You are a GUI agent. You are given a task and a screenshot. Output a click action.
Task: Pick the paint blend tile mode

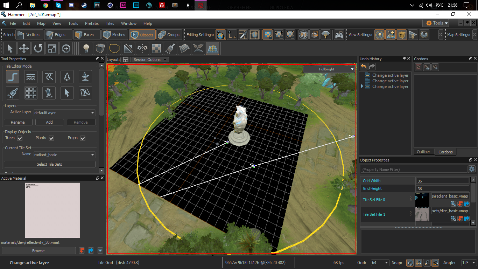(x=13, y=93)
